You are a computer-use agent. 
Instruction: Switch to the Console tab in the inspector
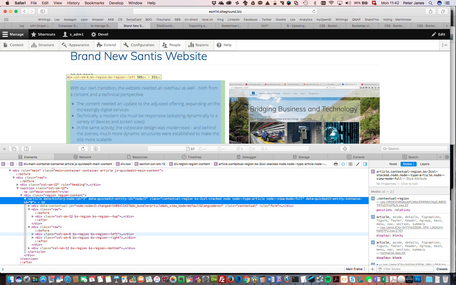358,157
